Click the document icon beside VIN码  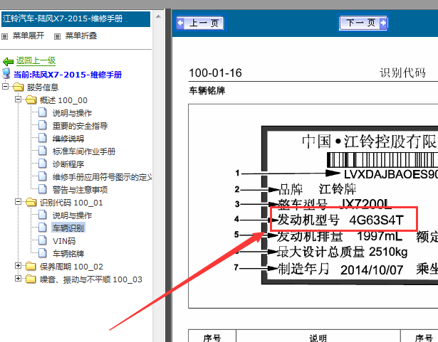pyautogui.click(x=43, y=240)
